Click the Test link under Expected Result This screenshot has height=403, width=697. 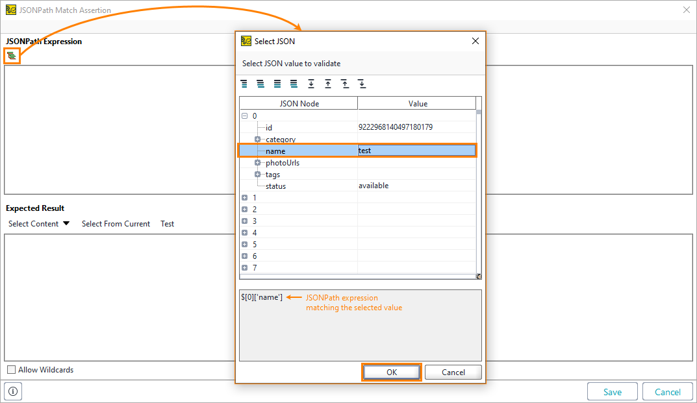pos(167,223)
